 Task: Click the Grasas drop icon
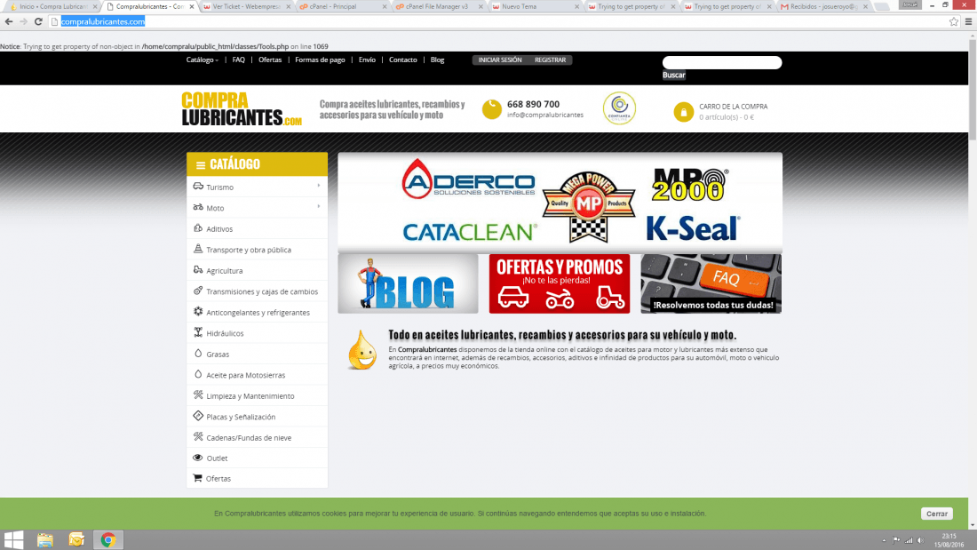198,353
